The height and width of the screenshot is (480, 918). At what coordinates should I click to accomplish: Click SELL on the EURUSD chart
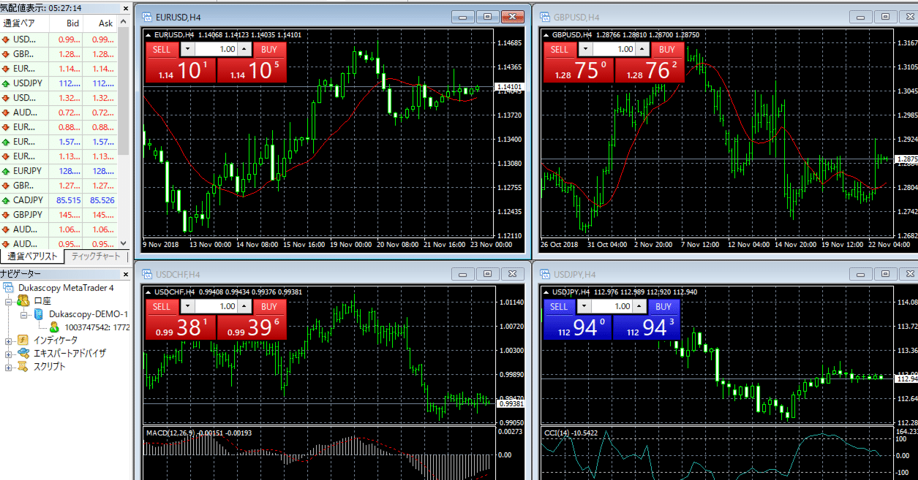point(162,50)
